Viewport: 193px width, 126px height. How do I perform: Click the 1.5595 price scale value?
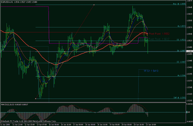pos(190,21)
